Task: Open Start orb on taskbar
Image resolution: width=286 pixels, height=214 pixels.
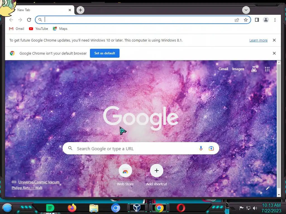Action: click(7, 208)
